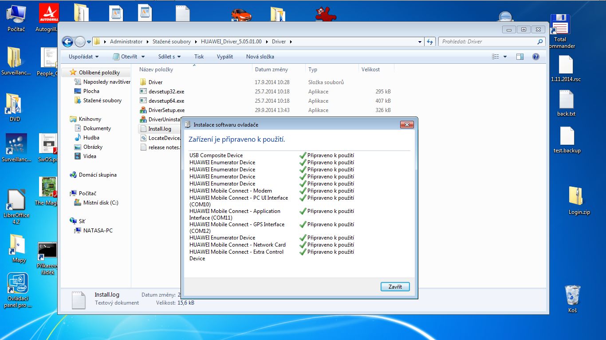
Task: Open the Mapy desktop shortcut
Action: pos(19,249)
